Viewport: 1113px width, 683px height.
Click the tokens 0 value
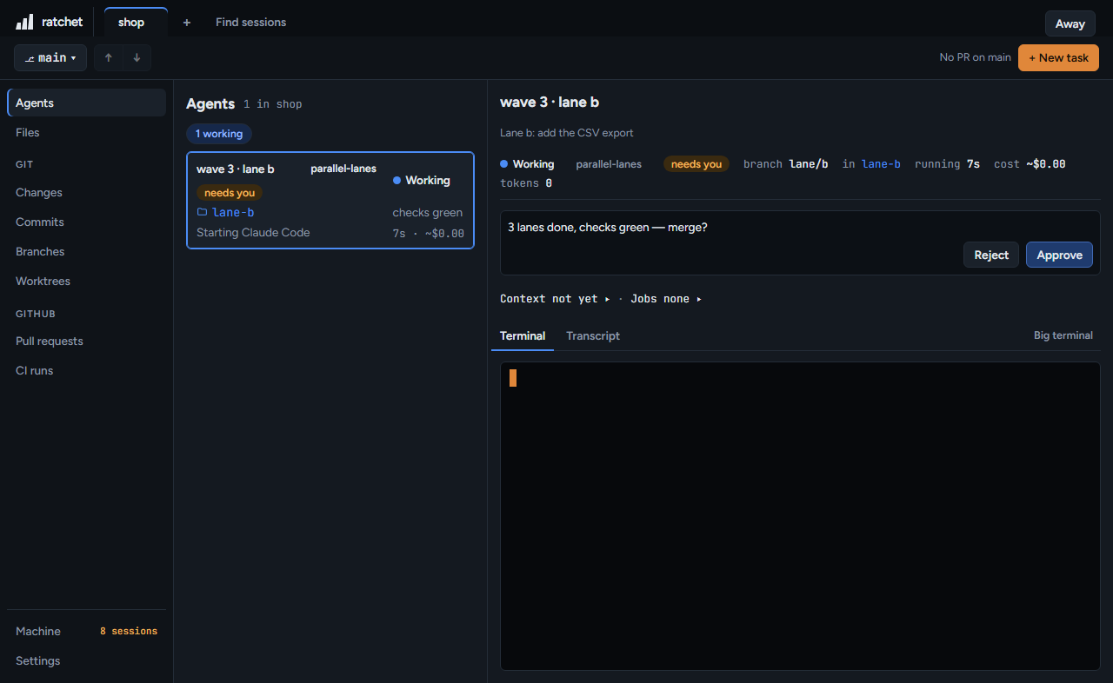(x=526, y=183)
